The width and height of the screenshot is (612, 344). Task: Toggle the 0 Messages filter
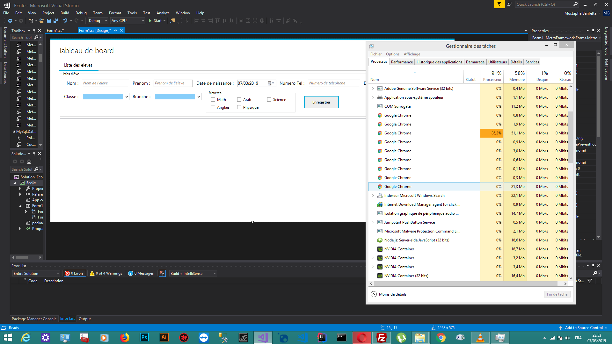[141, 273]
